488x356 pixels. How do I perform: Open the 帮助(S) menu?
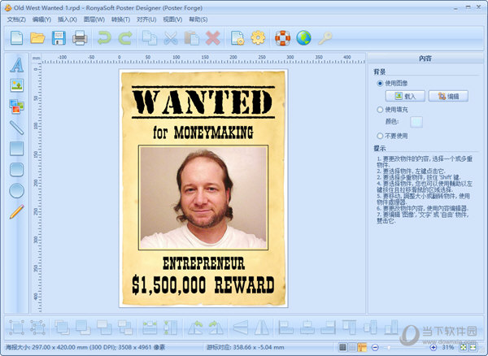[x=198, y=20]
